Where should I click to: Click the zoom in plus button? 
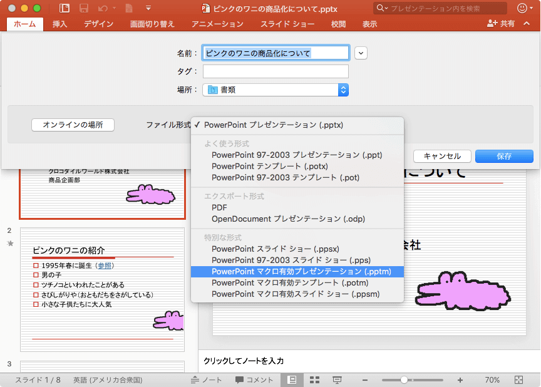point(460,380)
